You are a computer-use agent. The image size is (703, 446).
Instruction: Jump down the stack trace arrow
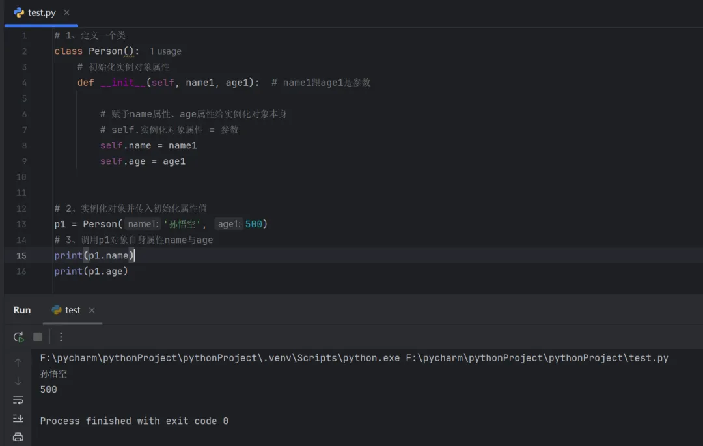point(18,381)
